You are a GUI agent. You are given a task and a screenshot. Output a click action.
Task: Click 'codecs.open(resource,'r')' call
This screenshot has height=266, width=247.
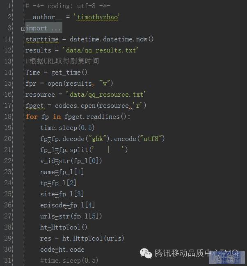coord(101,106)
